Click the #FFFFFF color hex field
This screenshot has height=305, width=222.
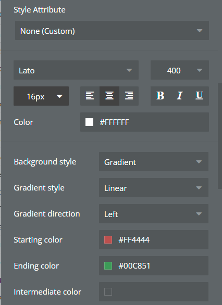click(x=144, y=122)
